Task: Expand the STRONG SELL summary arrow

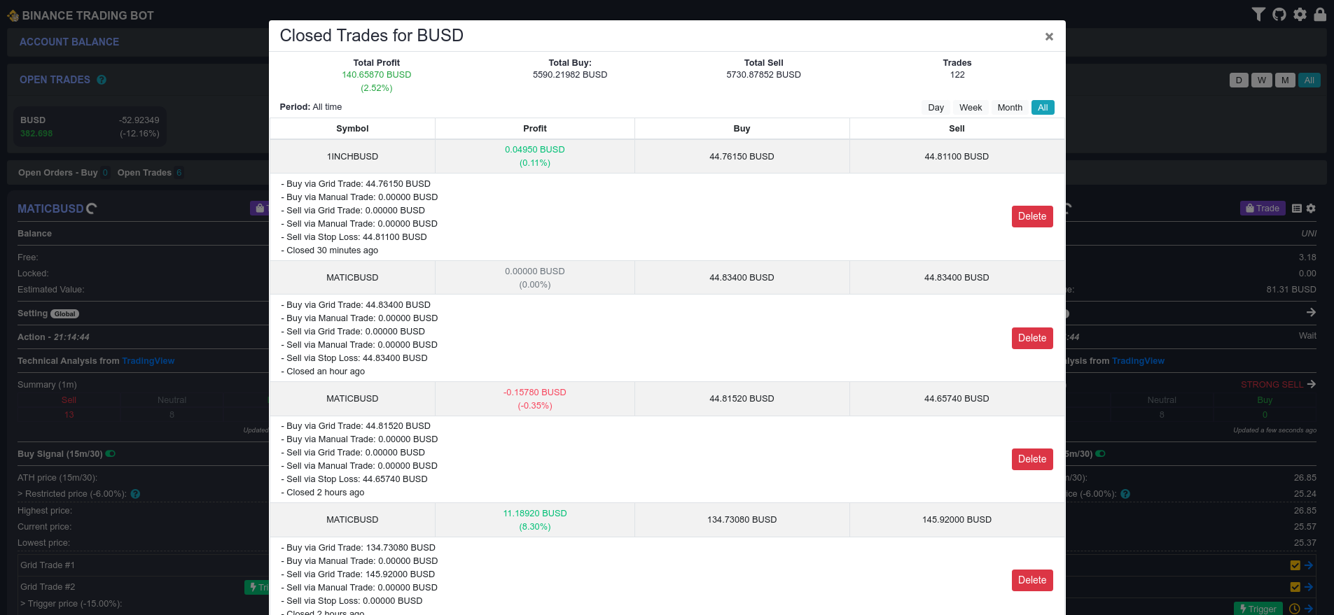Action: (1312, 384)
